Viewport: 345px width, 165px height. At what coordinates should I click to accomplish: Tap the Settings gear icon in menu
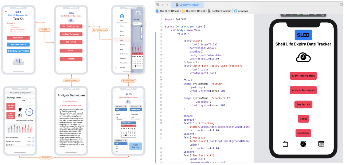tap(116, 67)
